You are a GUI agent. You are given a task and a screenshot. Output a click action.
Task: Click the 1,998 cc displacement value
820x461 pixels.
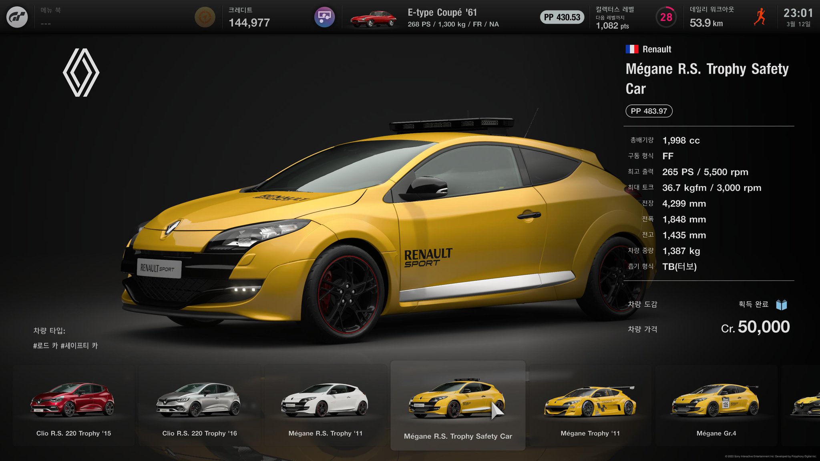point(681,140)
